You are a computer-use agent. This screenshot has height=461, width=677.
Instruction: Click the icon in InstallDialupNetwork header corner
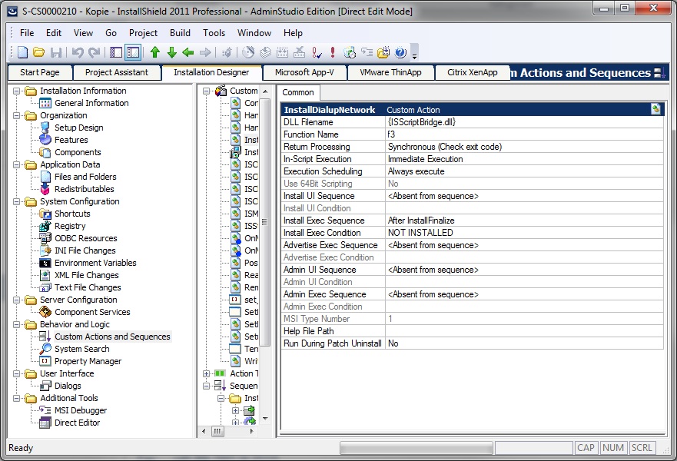click(x=655, y=109)
